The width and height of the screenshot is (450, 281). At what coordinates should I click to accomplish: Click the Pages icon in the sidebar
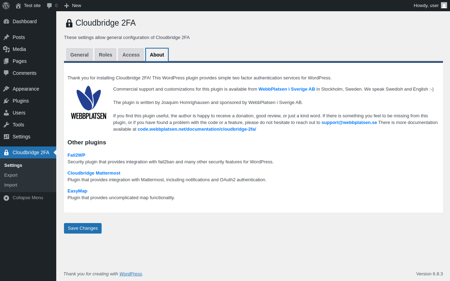point(6,61)
